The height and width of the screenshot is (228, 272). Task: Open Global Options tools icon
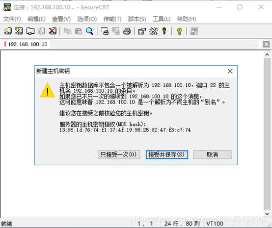click(153, 31)
